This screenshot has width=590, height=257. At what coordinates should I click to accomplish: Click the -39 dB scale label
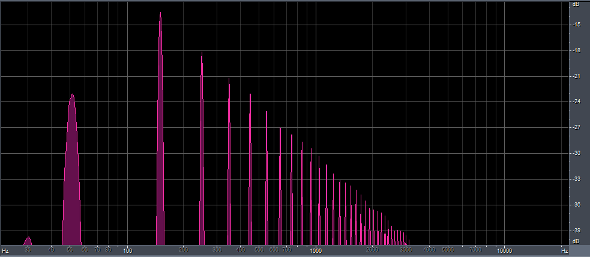(x=576, y=231)
